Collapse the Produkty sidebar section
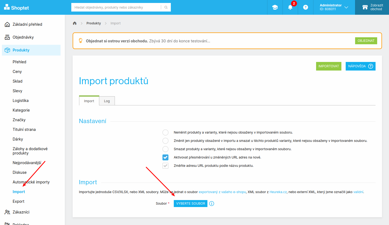The image size is (389, 225). [21, 50]
